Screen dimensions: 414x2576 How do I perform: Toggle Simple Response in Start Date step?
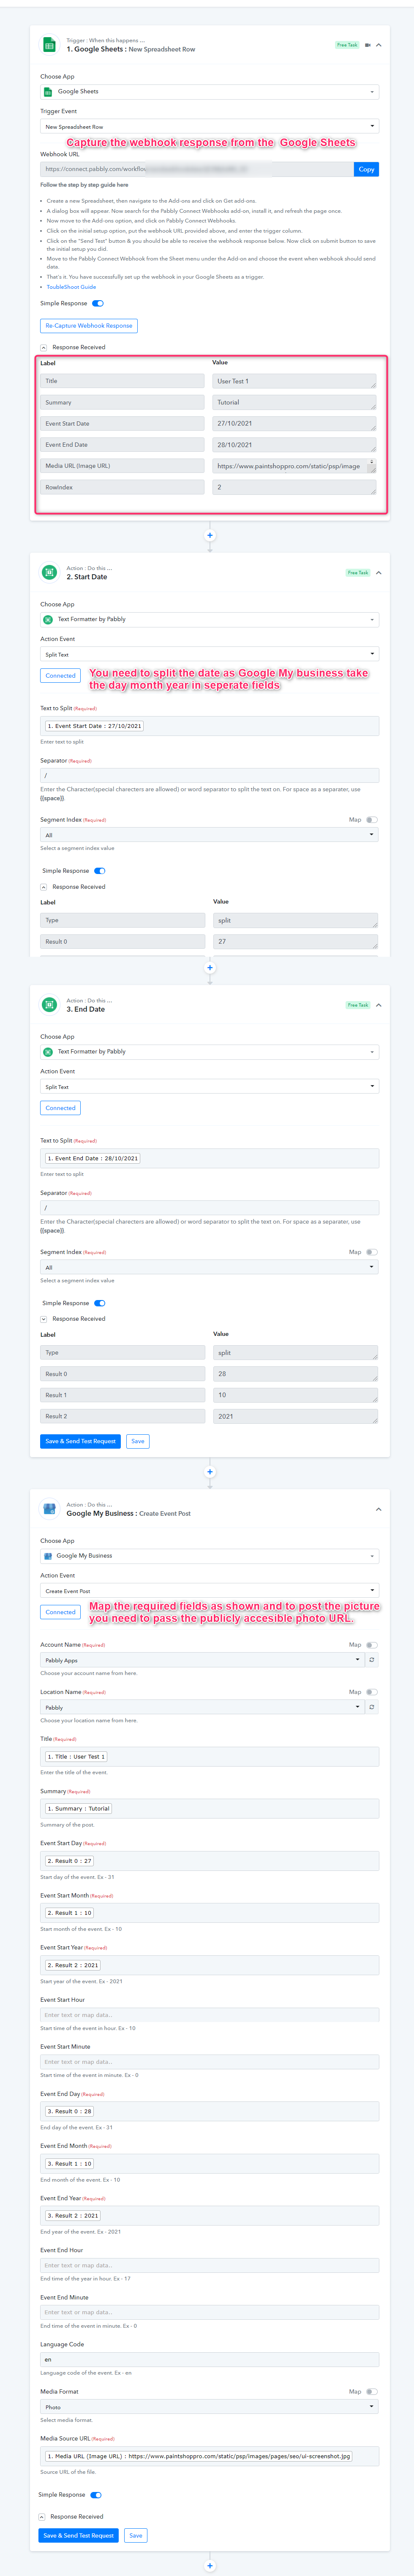100,871
